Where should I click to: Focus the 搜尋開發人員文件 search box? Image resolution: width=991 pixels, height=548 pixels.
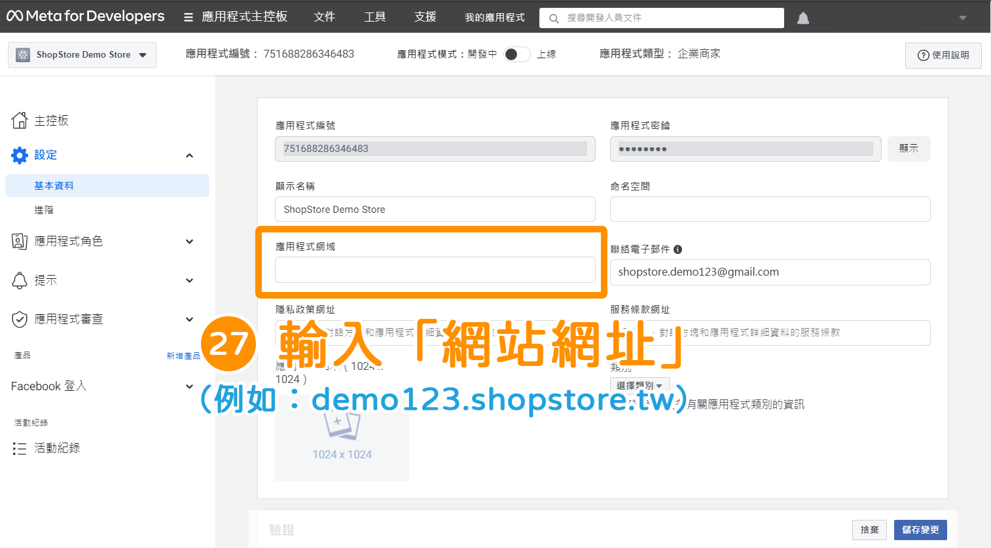[662, 18]
